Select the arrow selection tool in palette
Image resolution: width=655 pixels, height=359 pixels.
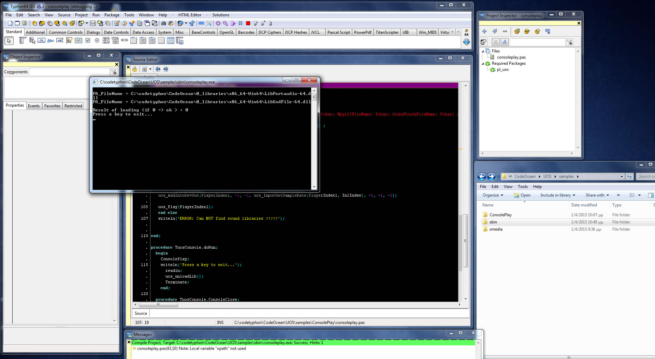click(x=9, y=41)
